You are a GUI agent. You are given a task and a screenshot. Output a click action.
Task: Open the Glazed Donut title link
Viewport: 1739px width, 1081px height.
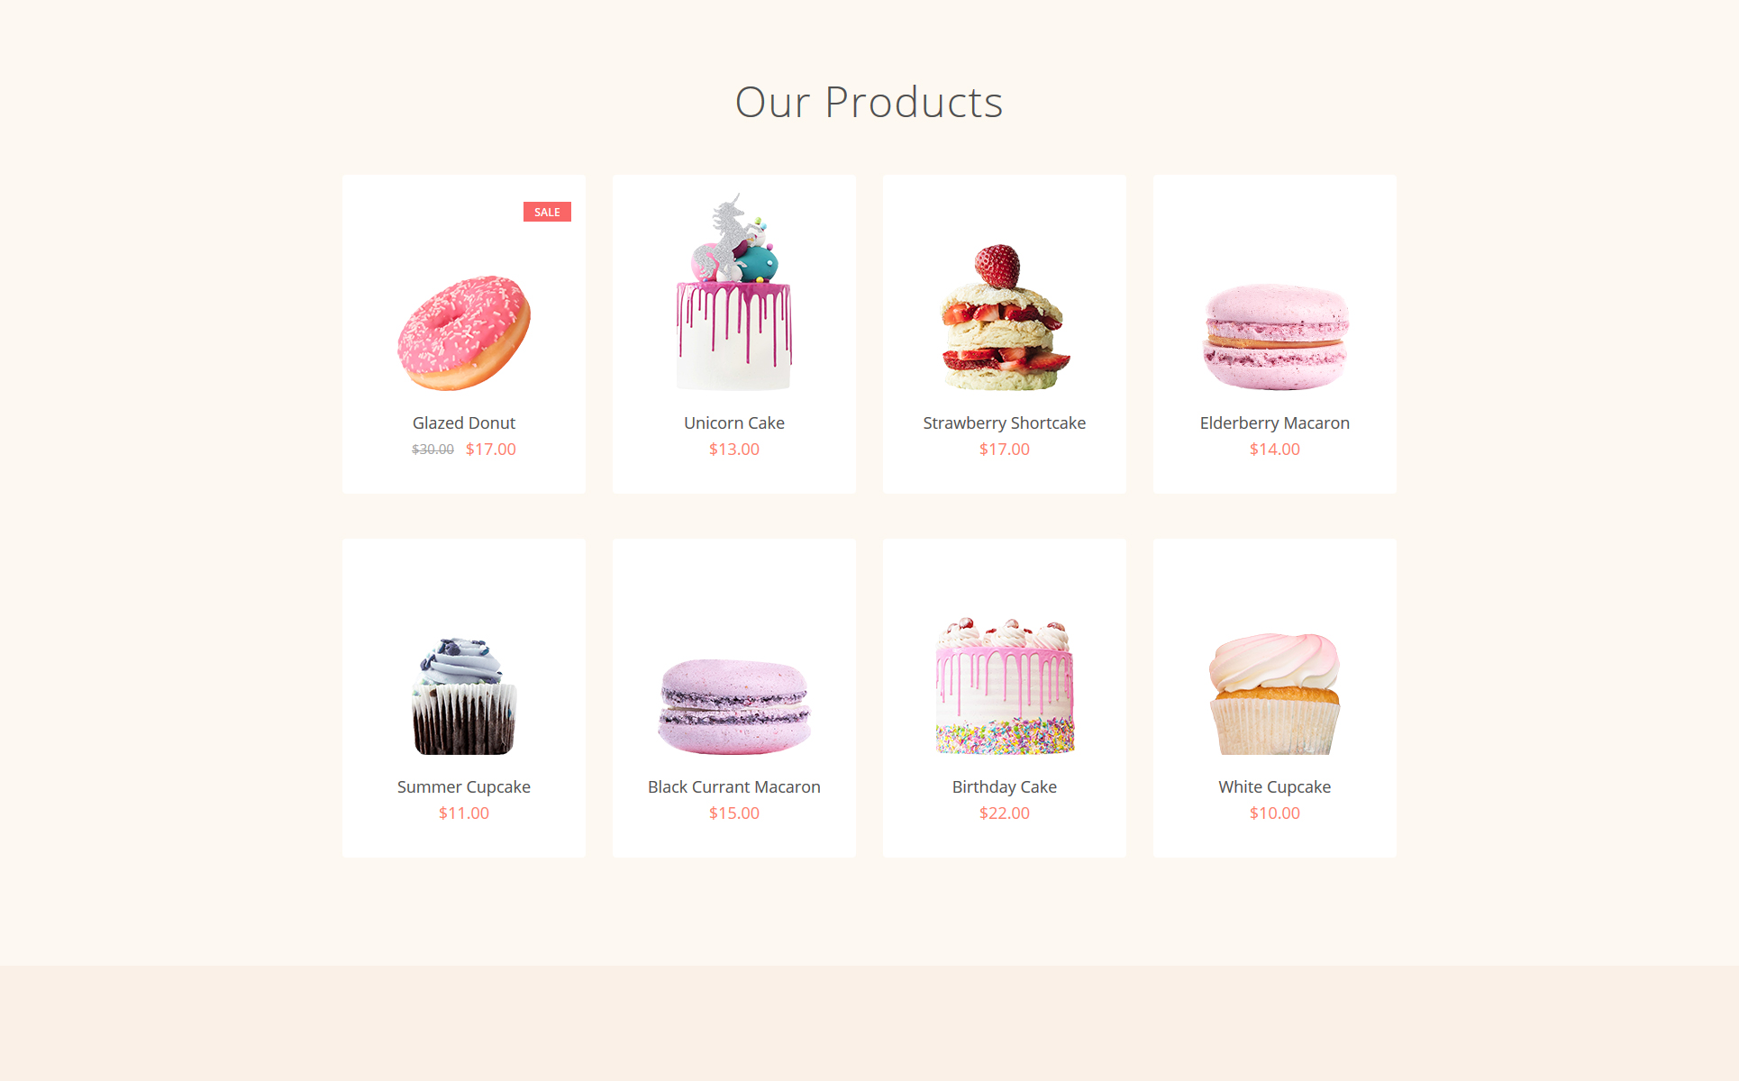tap(464, 422)
